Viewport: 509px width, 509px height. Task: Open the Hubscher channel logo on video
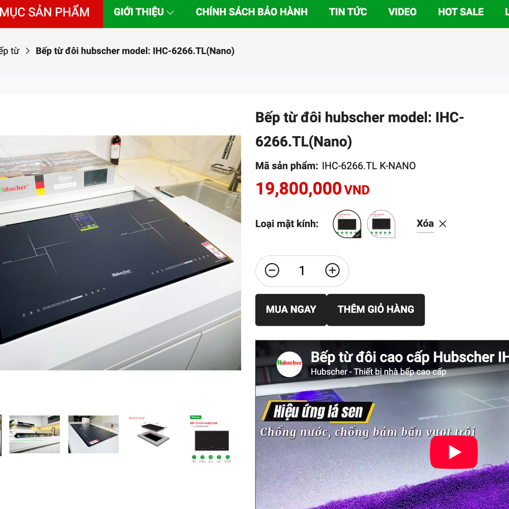[289, 363]
